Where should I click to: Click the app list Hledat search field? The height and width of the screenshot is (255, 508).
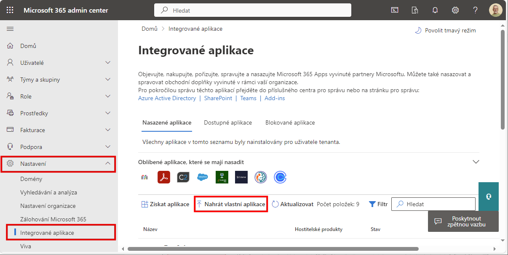433,204
